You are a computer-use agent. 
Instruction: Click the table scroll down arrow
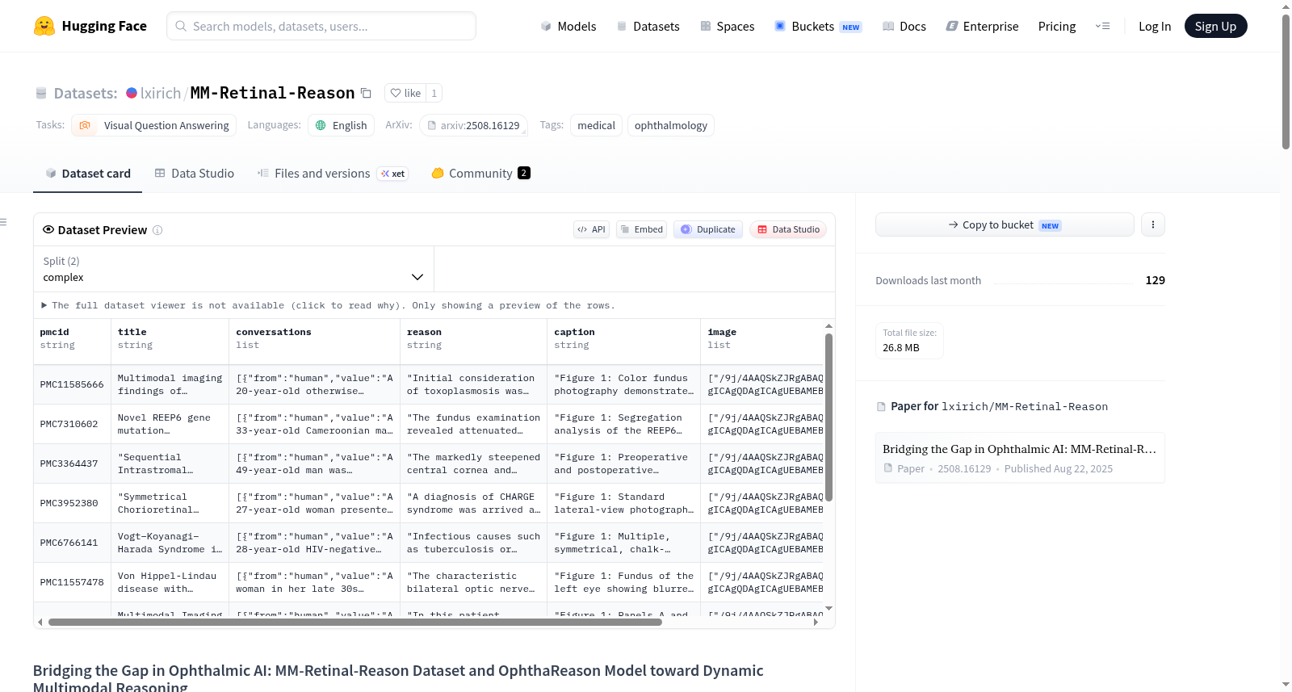(x=828, y=608)
